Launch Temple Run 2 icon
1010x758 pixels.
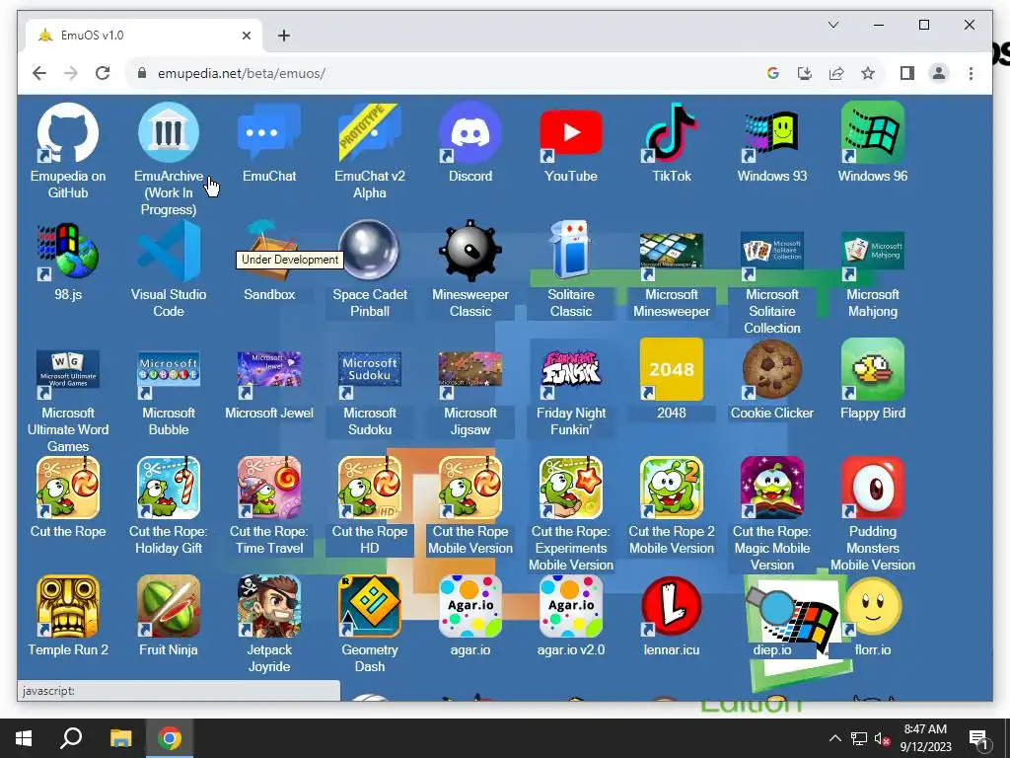coord(68,607)
